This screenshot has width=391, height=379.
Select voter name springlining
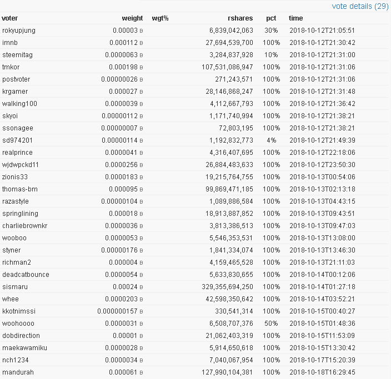(20, 214)
